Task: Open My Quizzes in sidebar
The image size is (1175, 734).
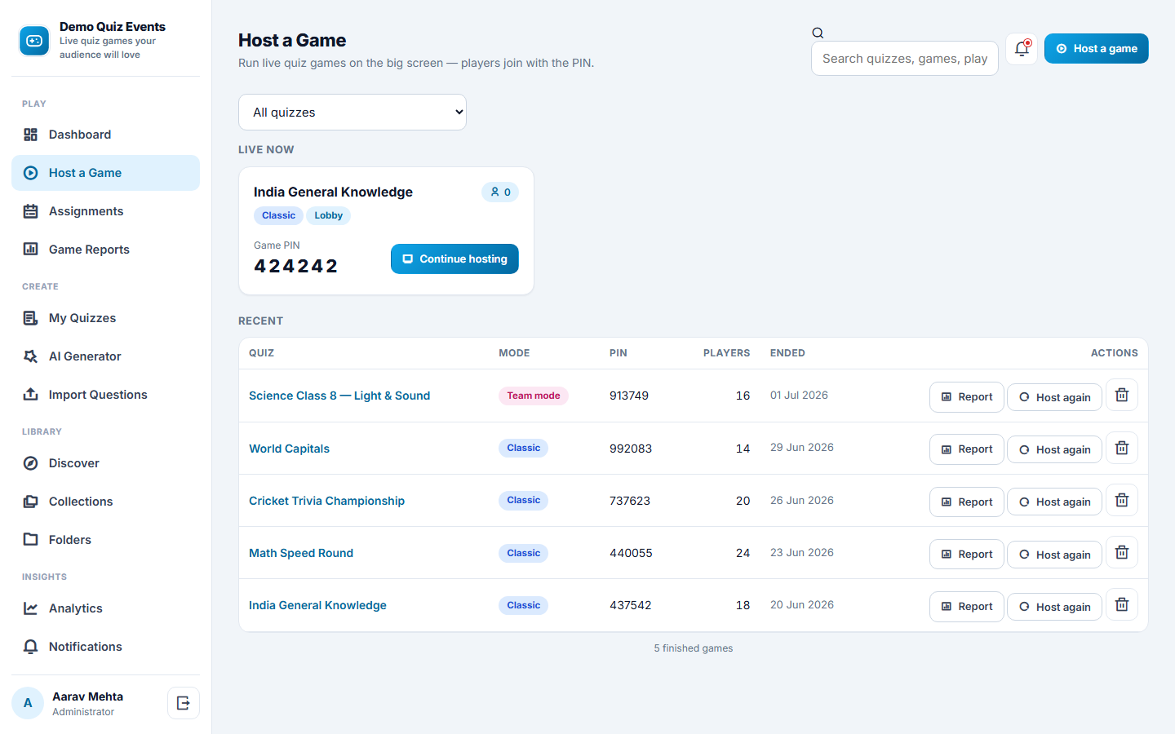Action: click(105, 318)
